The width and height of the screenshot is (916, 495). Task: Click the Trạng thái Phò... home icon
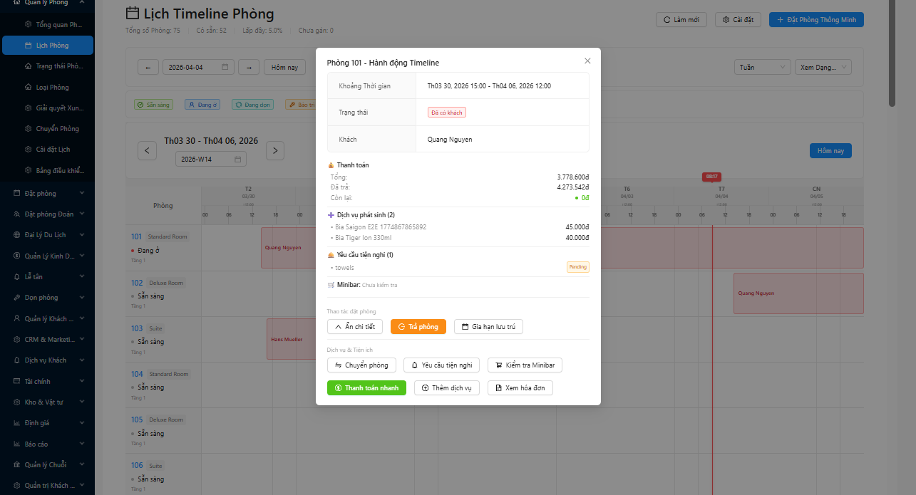click(28, 66)
